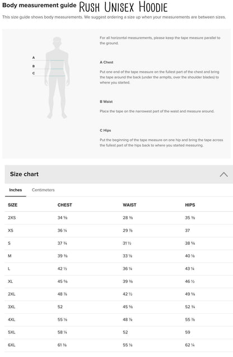Viewport: 233px width, 357px height.
Task: Click the A Chest instruction heading
Action: pyautogui.click(x=106, y=62)
